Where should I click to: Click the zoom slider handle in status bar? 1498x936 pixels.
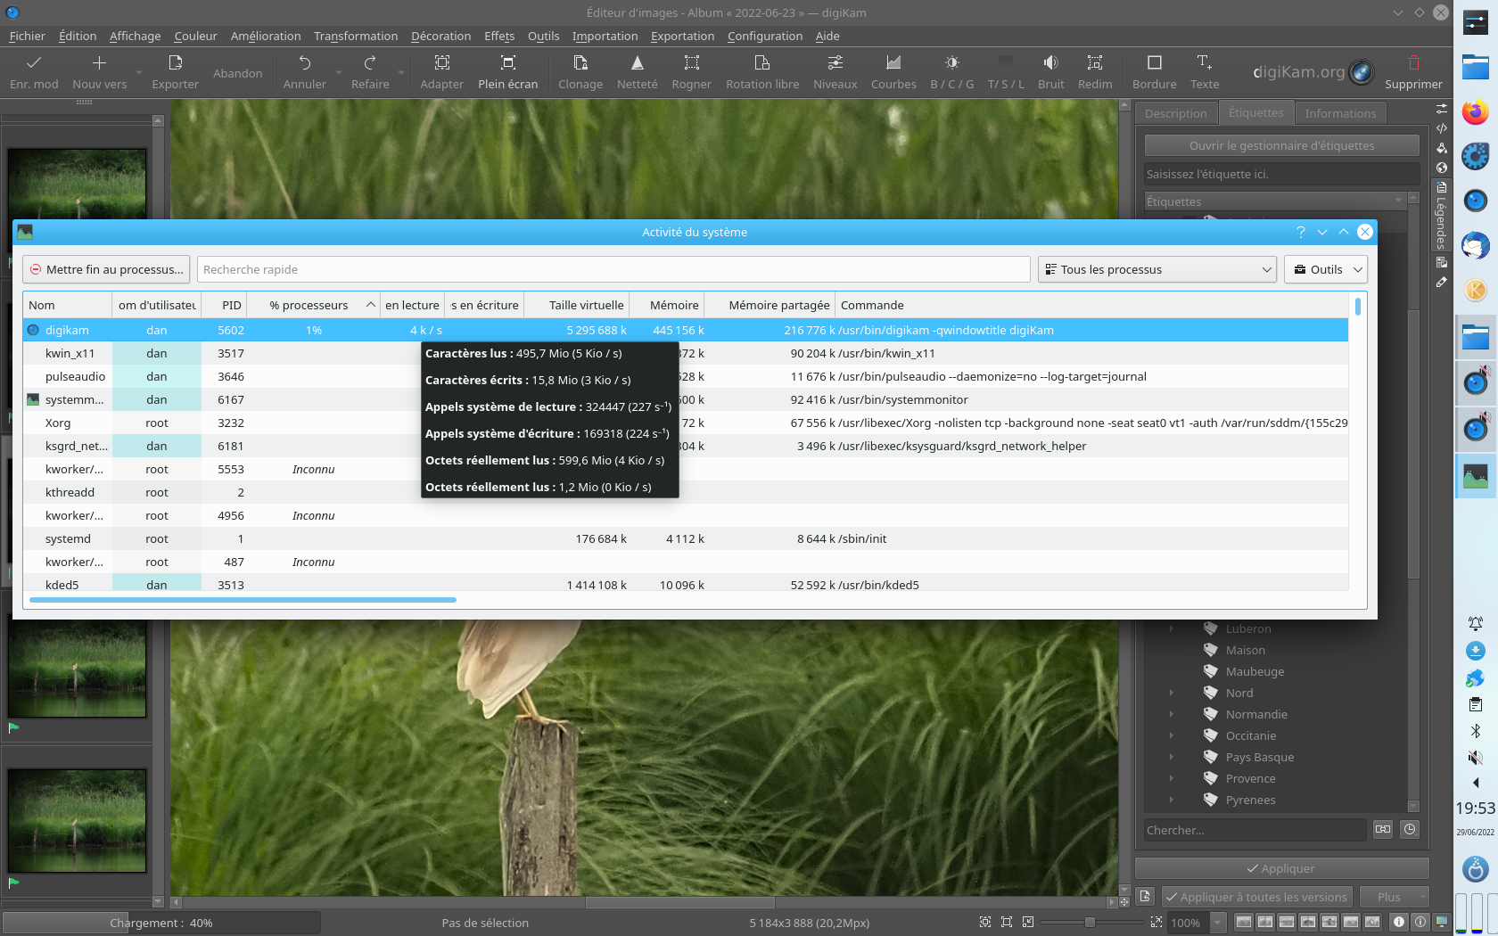pos(1089,923)
